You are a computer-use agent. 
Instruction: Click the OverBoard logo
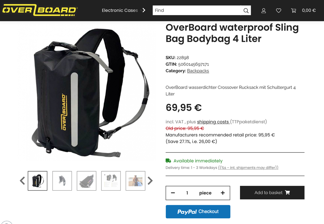(x=40, y=10)
